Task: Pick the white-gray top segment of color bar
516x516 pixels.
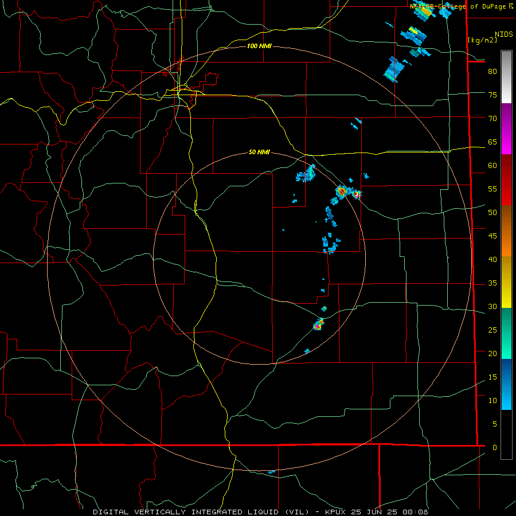Action: click(x=506, y=77)
